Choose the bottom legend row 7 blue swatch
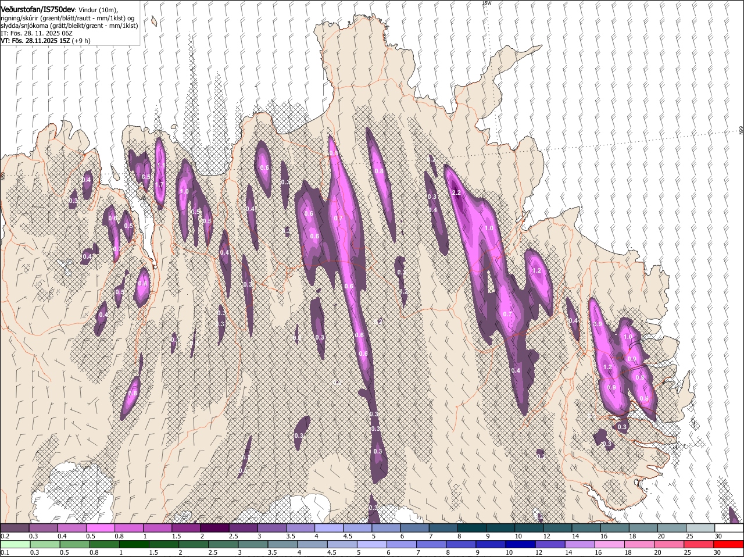744x557 pixels. tap(431, 545)
